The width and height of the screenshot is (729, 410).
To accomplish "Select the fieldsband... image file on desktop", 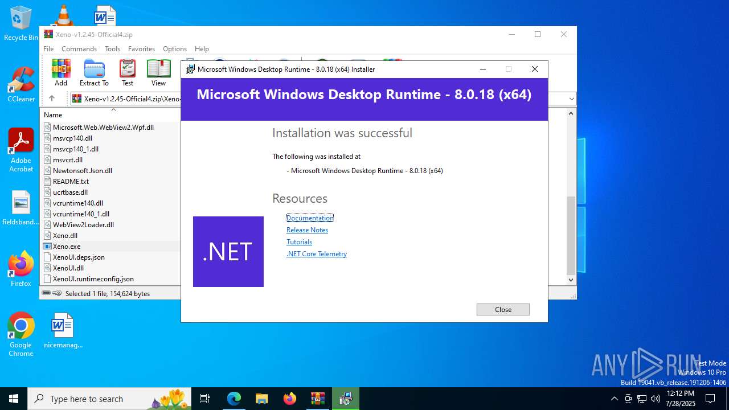I will tap(21, 208).
